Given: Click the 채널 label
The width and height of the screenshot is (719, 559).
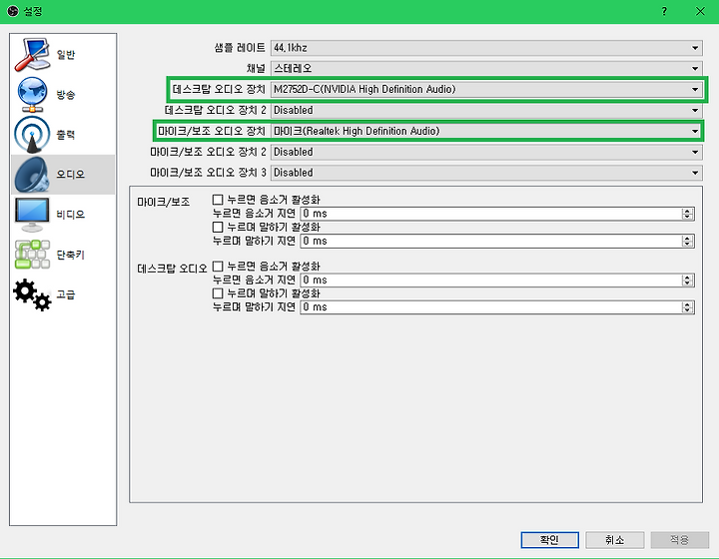Looking at the screenshot, I should click(256, 69).
